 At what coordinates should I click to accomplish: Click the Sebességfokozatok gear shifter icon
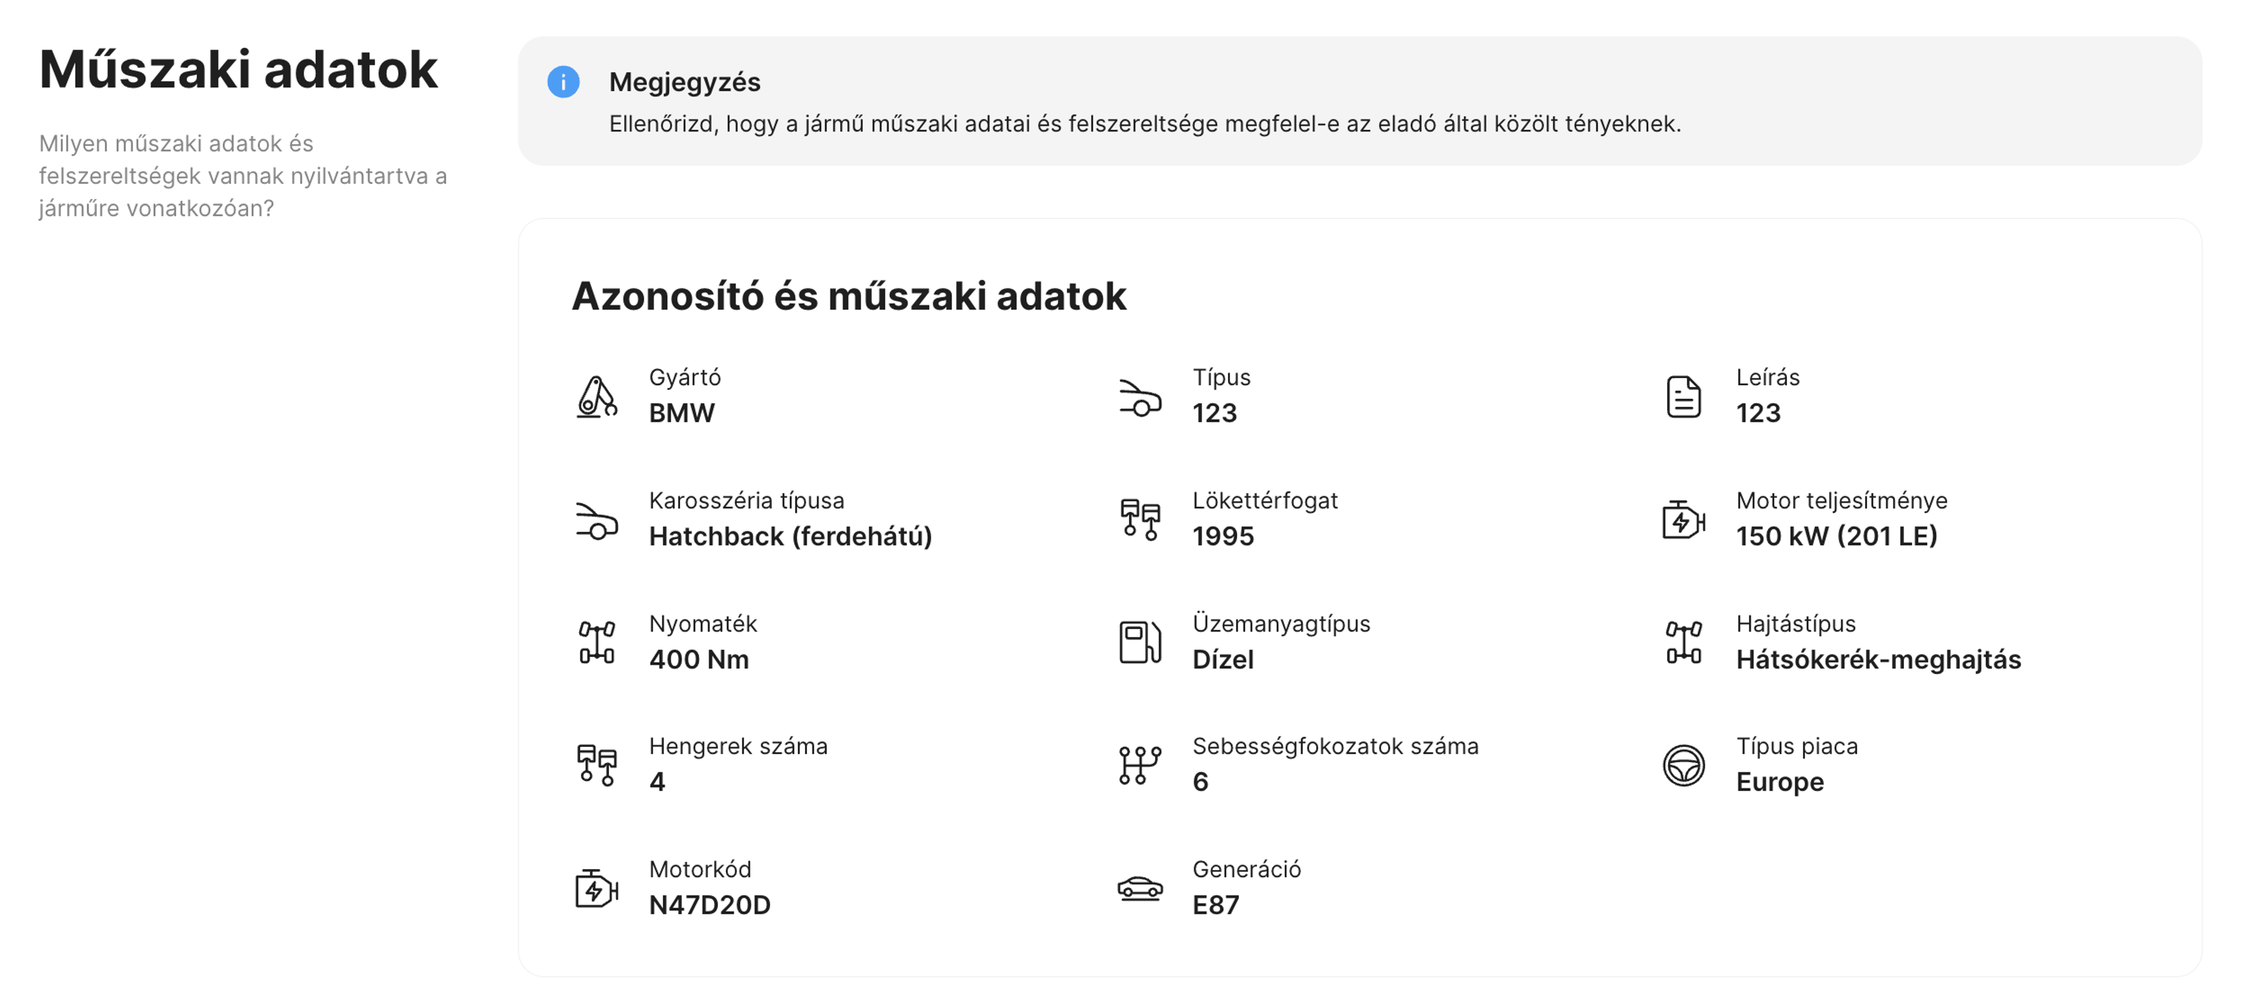1140,764
